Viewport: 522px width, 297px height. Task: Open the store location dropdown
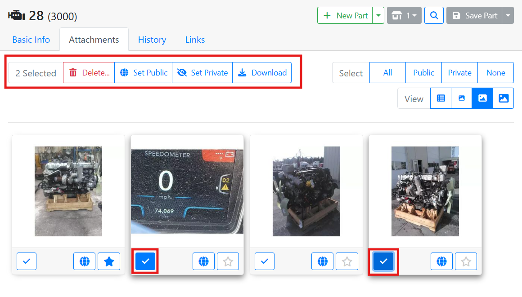pyautogui.click(x=404, y=15)
